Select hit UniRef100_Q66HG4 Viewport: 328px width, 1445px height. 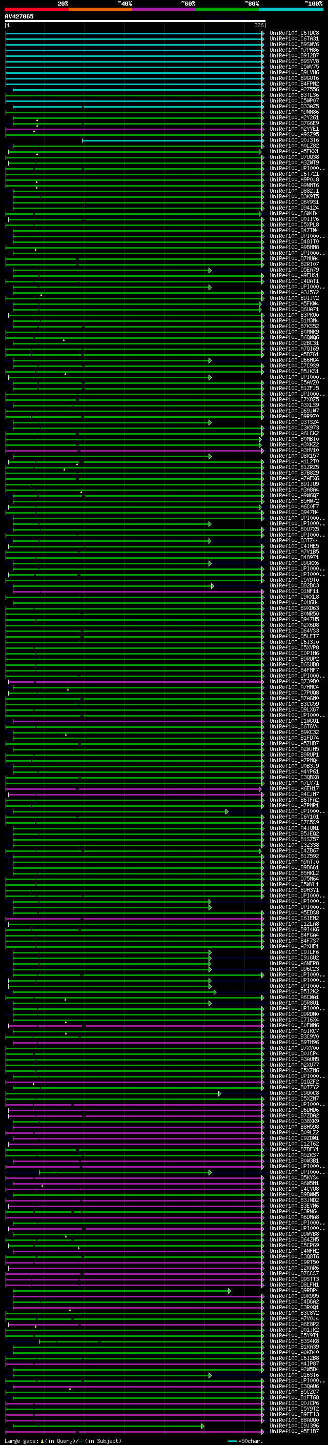[x=294, y=360]
